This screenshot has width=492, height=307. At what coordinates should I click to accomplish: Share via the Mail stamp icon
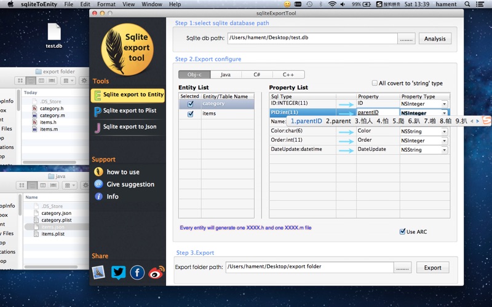coord(98,273)
